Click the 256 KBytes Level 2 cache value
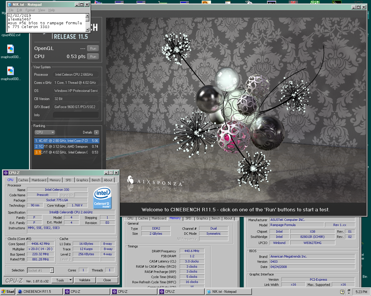371x296 pixels. pos(86,254)
